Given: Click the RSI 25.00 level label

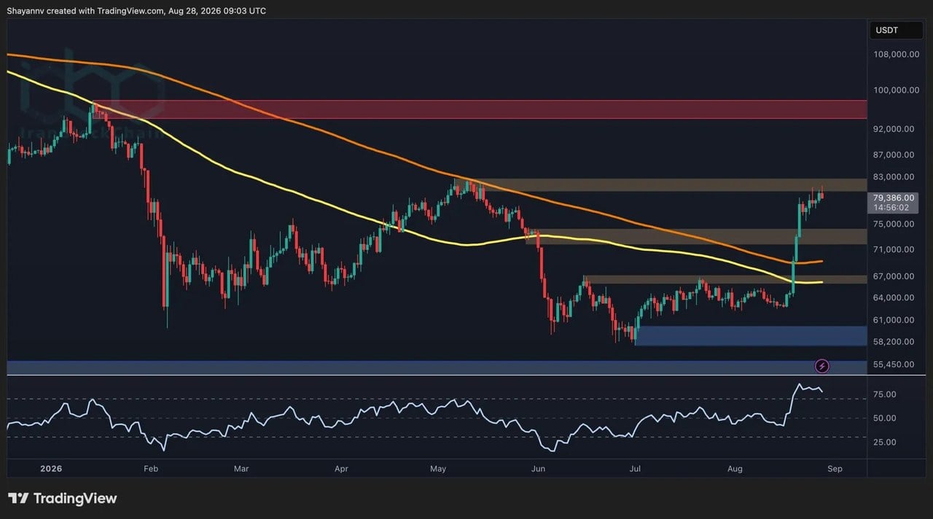Looking at the screenshot, I should 884,442.
